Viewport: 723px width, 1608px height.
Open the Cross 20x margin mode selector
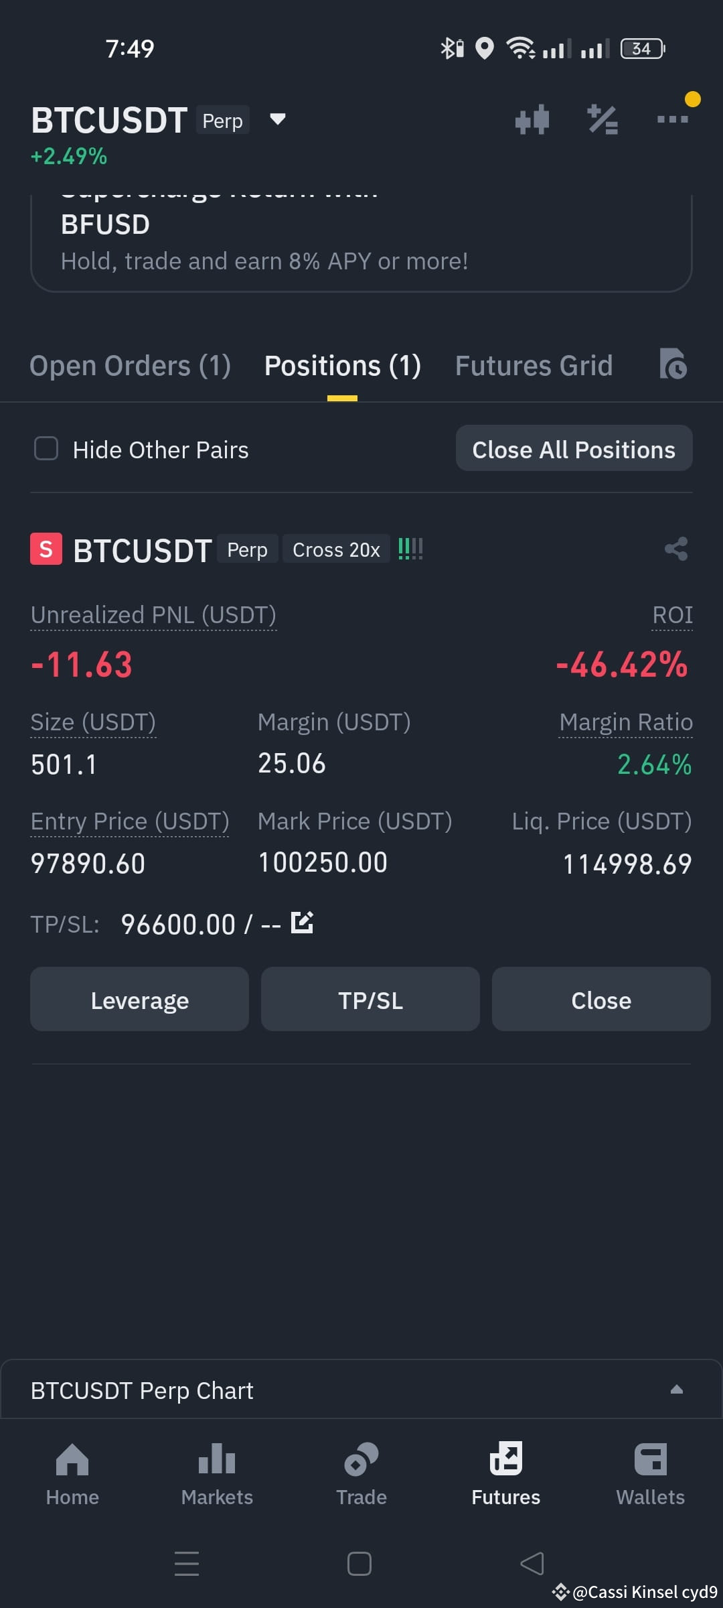click(336, 549)
